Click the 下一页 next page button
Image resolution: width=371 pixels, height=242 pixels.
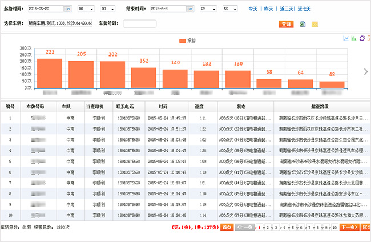(350, 227)
